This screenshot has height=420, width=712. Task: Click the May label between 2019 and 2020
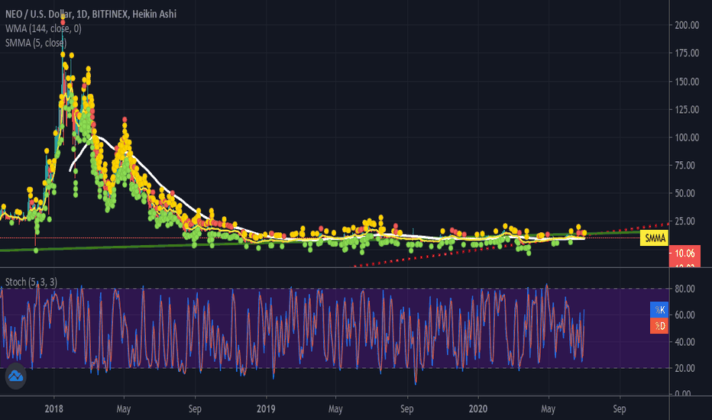[x=335, y=409]
